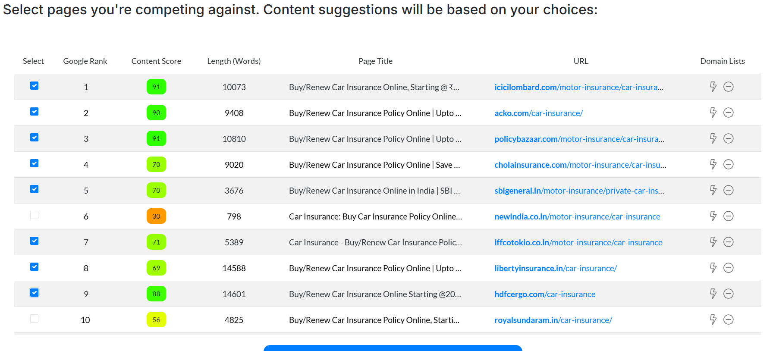Viewport: 773px width, 351px height.
Task: Click lightning icon for icicilombard.com row
Action: 713,87
